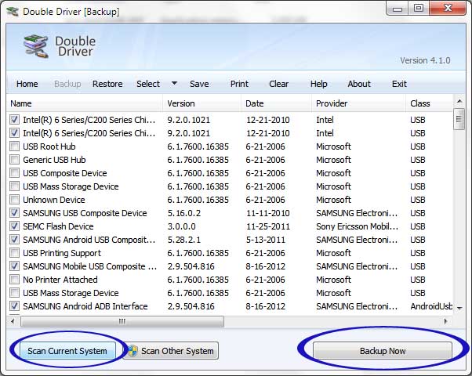Click Save in the toolbar
The width and height of the screenshot is (472, 376).
coord(199,84)
